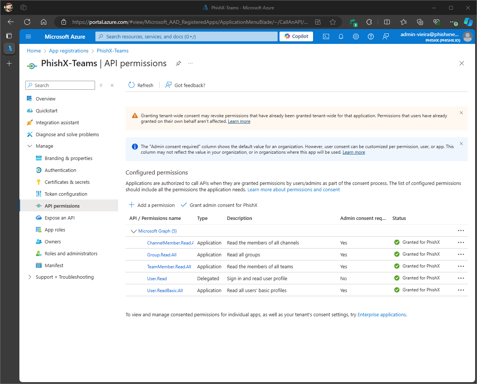Open more options ellipsis beside page title
Image resolution: width=477 pixels, height=384 pixels.
pyautogui.click(x=190, y=63)
